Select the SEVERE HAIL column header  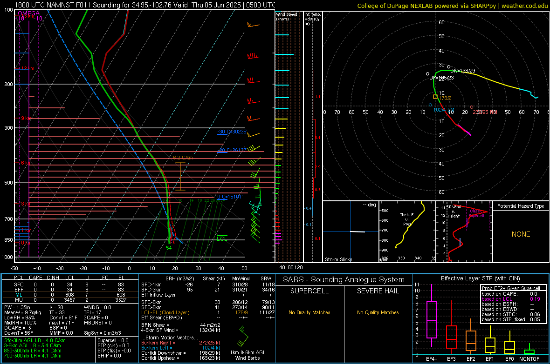(x=378, y=291)
